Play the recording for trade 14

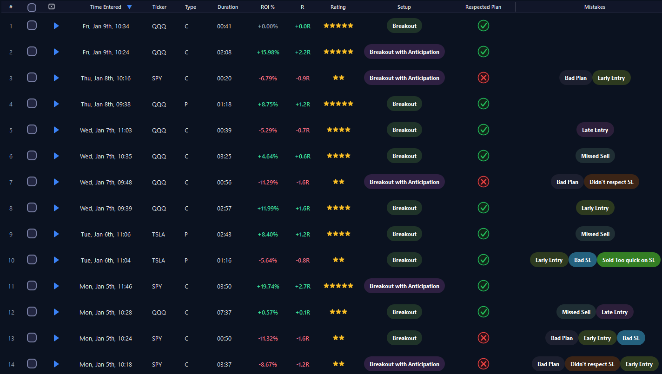coord(56,364)
